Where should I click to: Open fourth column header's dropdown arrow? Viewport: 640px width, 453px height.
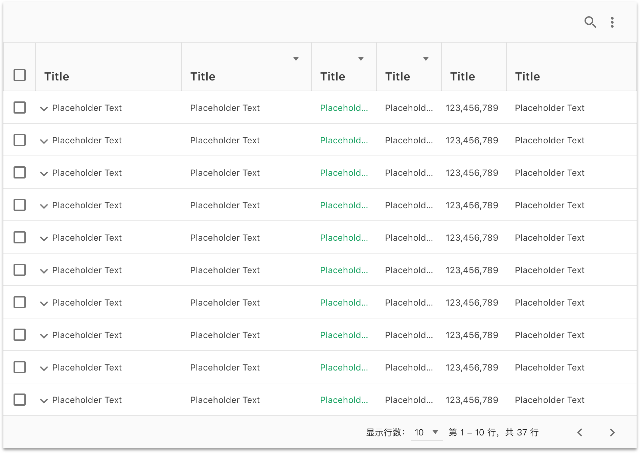click(426, 59)
